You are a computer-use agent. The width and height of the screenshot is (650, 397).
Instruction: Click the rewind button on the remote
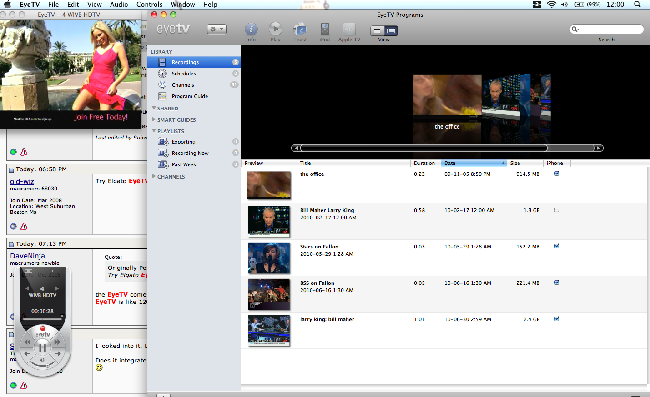coord(28,342)
